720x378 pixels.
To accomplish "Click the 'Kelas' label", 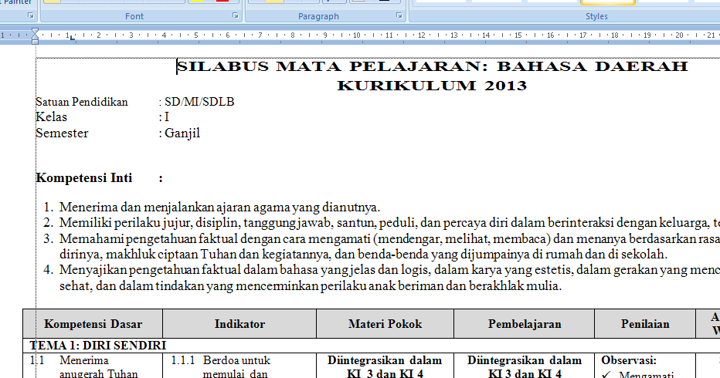I will coord(52,117).
